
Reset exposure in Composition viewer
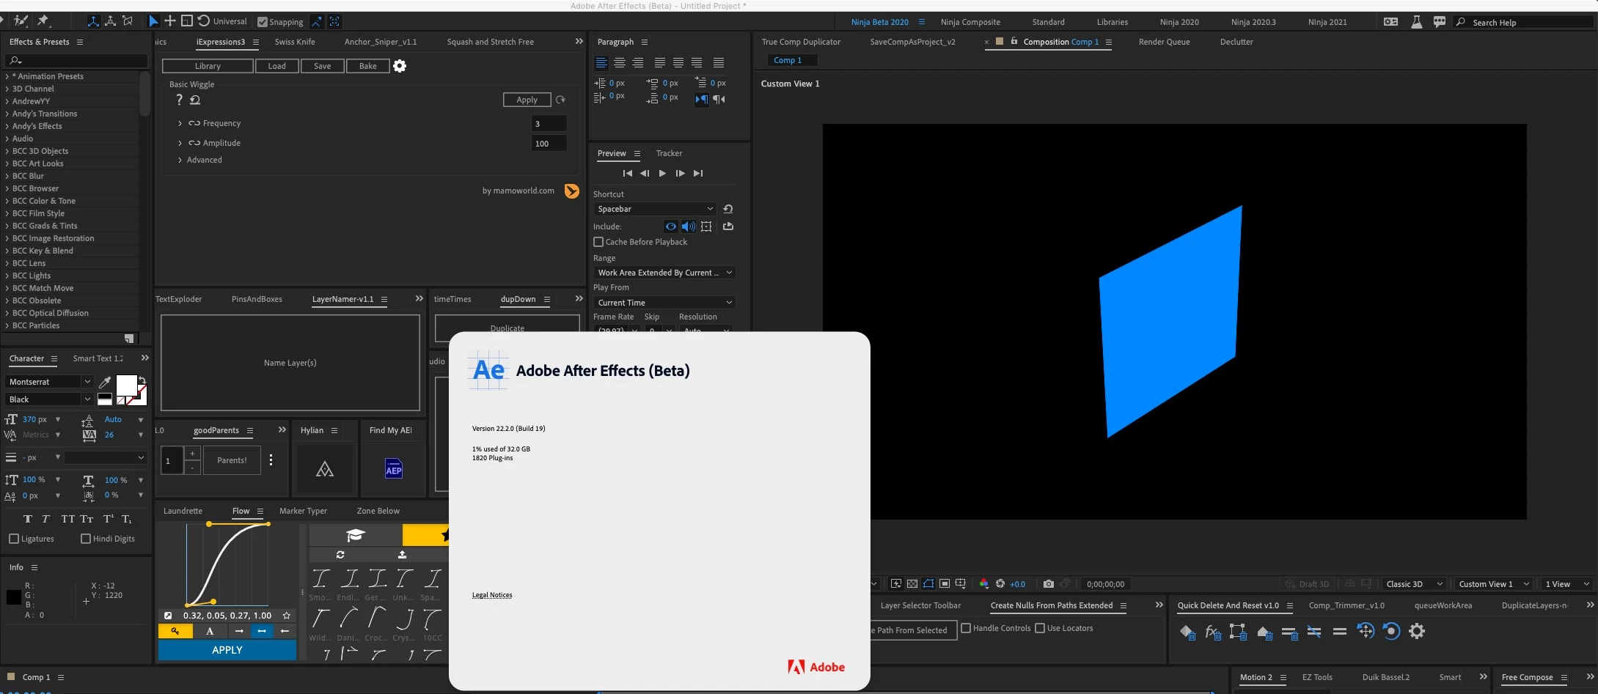tap(1000, 584)
